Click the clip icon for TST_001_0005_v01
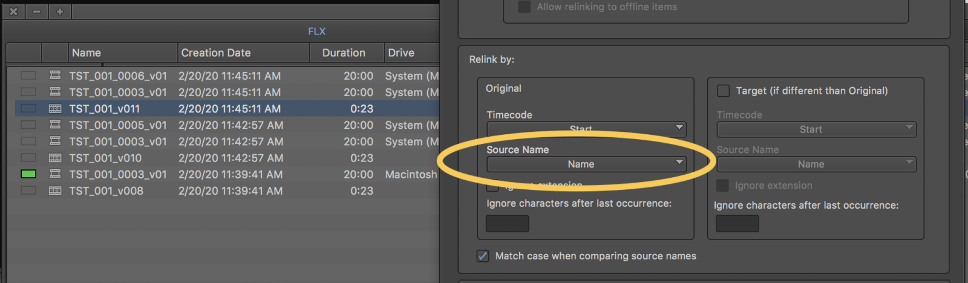 click(x=55, y=125)
